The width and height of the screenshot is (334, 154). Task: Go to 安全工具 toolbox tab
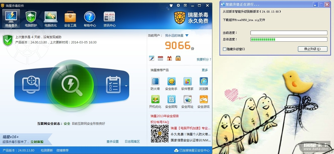tap(70, 18)
